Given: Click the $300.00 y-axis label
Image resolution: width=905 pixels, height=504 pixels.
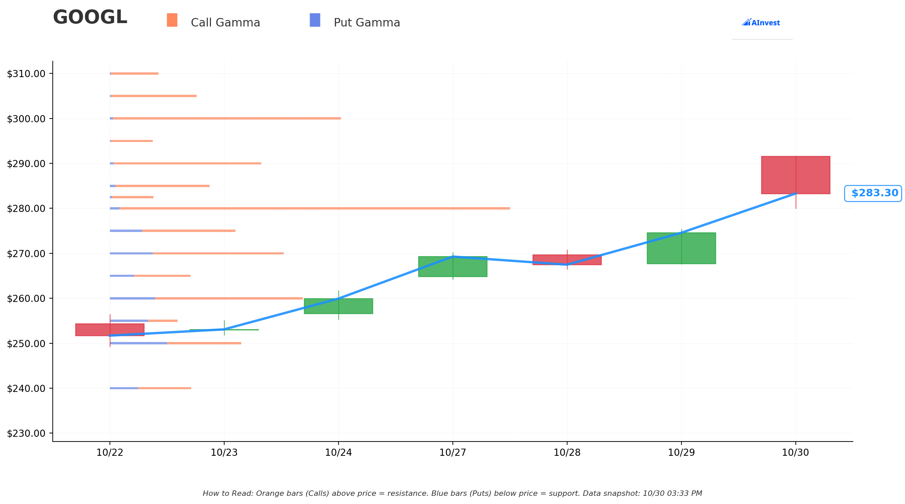Looking at the screenshot, I should coord(26,119).
